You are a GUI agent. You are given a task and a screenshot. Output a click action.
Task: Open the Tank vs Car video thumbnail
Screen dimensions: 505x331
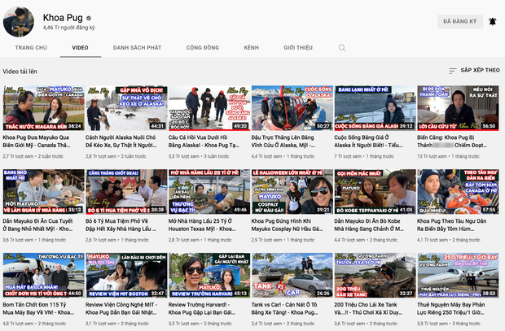coord(292,276)
